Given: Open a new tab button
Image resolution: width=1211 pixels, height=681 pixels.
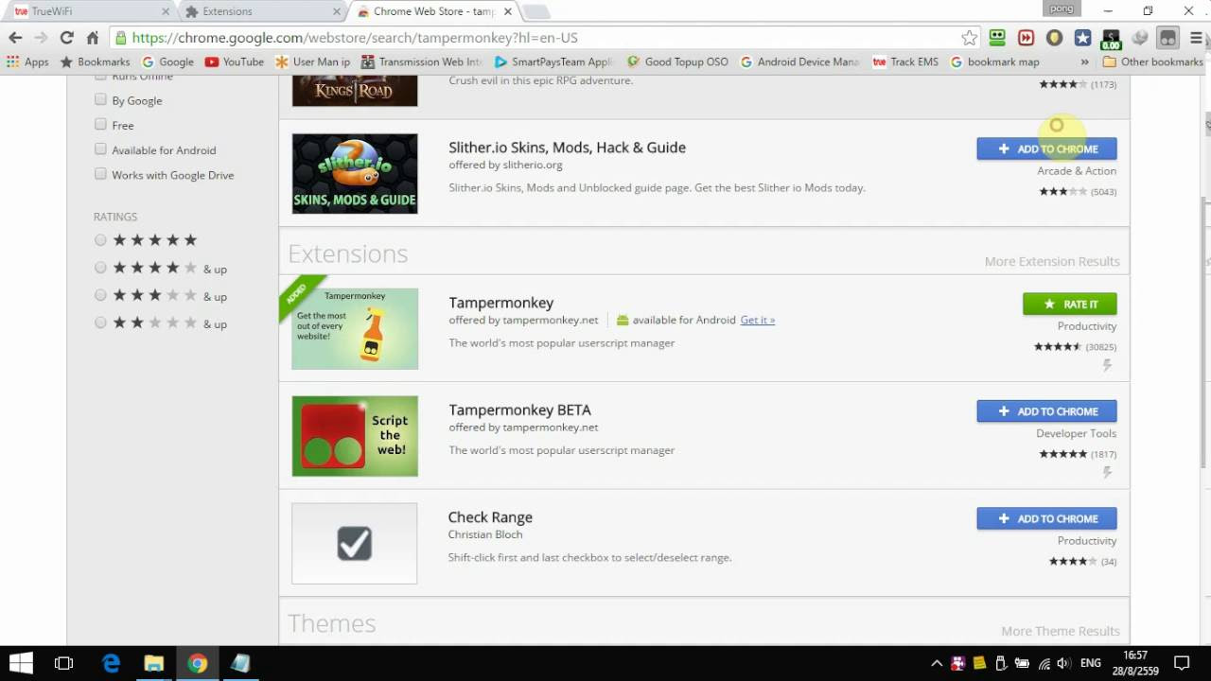Looking at the screenshot, I should [x=535, y=11].
